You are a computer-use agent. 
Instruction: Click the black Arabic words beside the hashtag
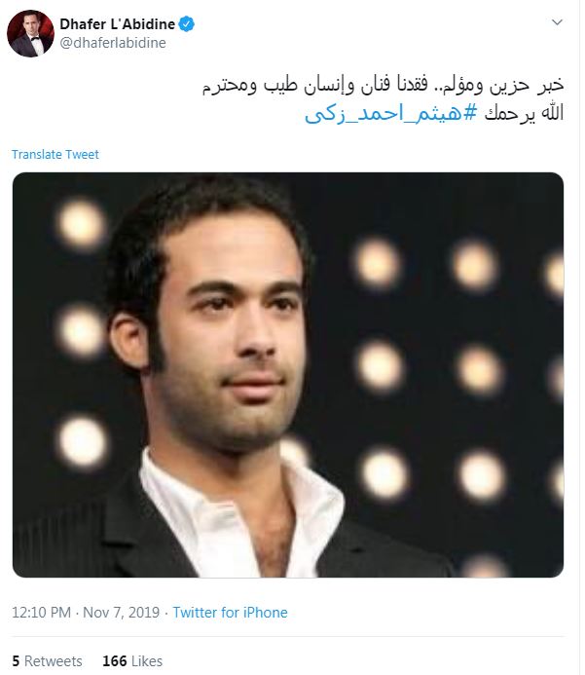click(x=524, y=113)
